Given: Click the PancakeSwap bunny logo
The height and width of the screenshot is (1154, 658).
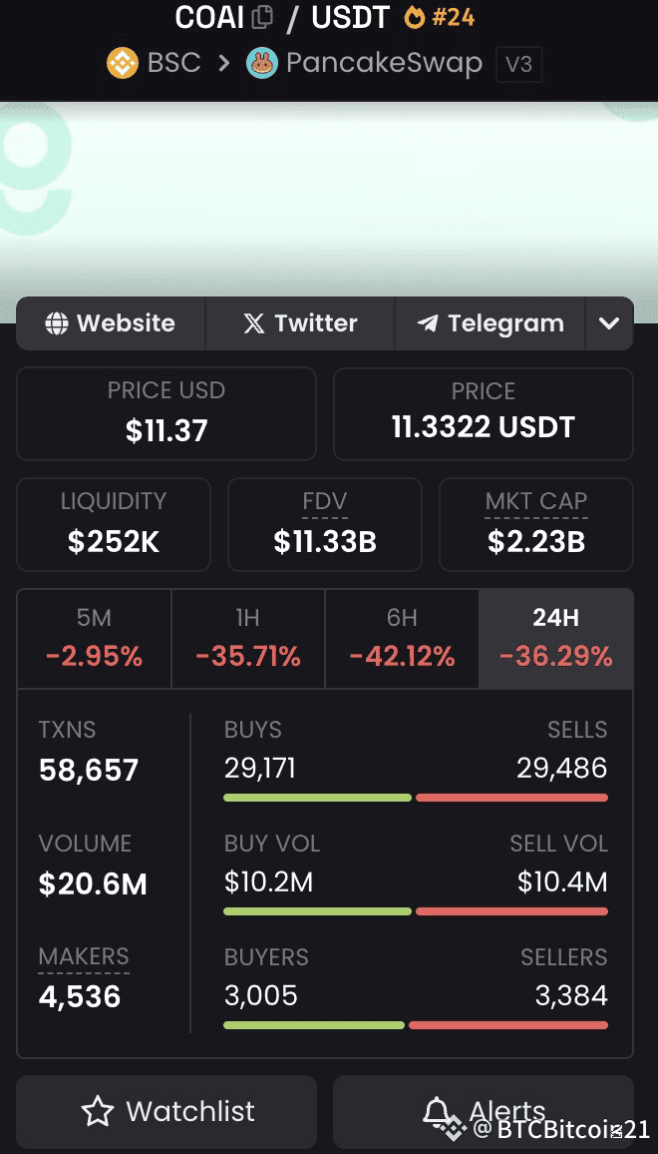Looking at the screenshot, I should [x=262, y=63].
